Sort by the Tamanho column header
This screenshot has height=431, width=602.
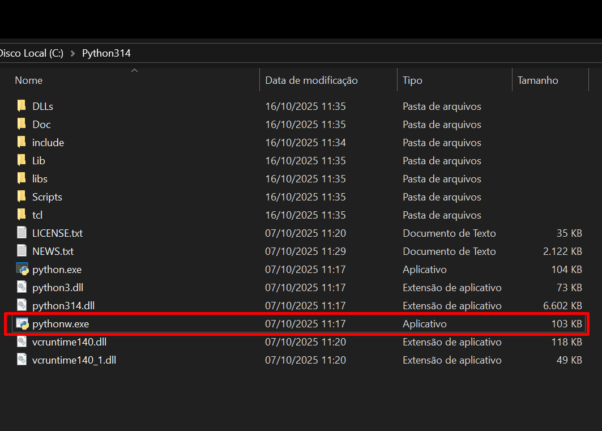(x=537, y=80)
